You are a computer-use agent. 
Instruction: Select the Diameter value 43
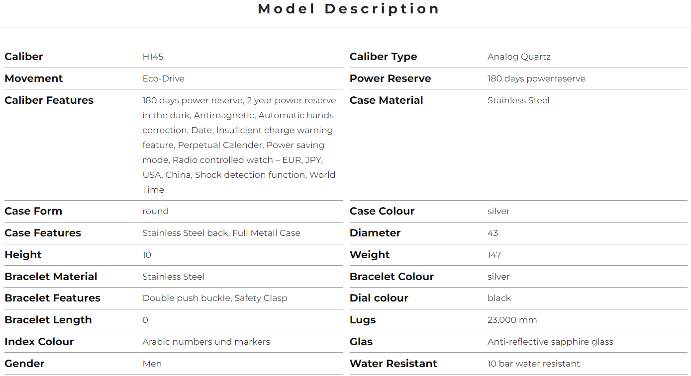click(x=493, y=233)
